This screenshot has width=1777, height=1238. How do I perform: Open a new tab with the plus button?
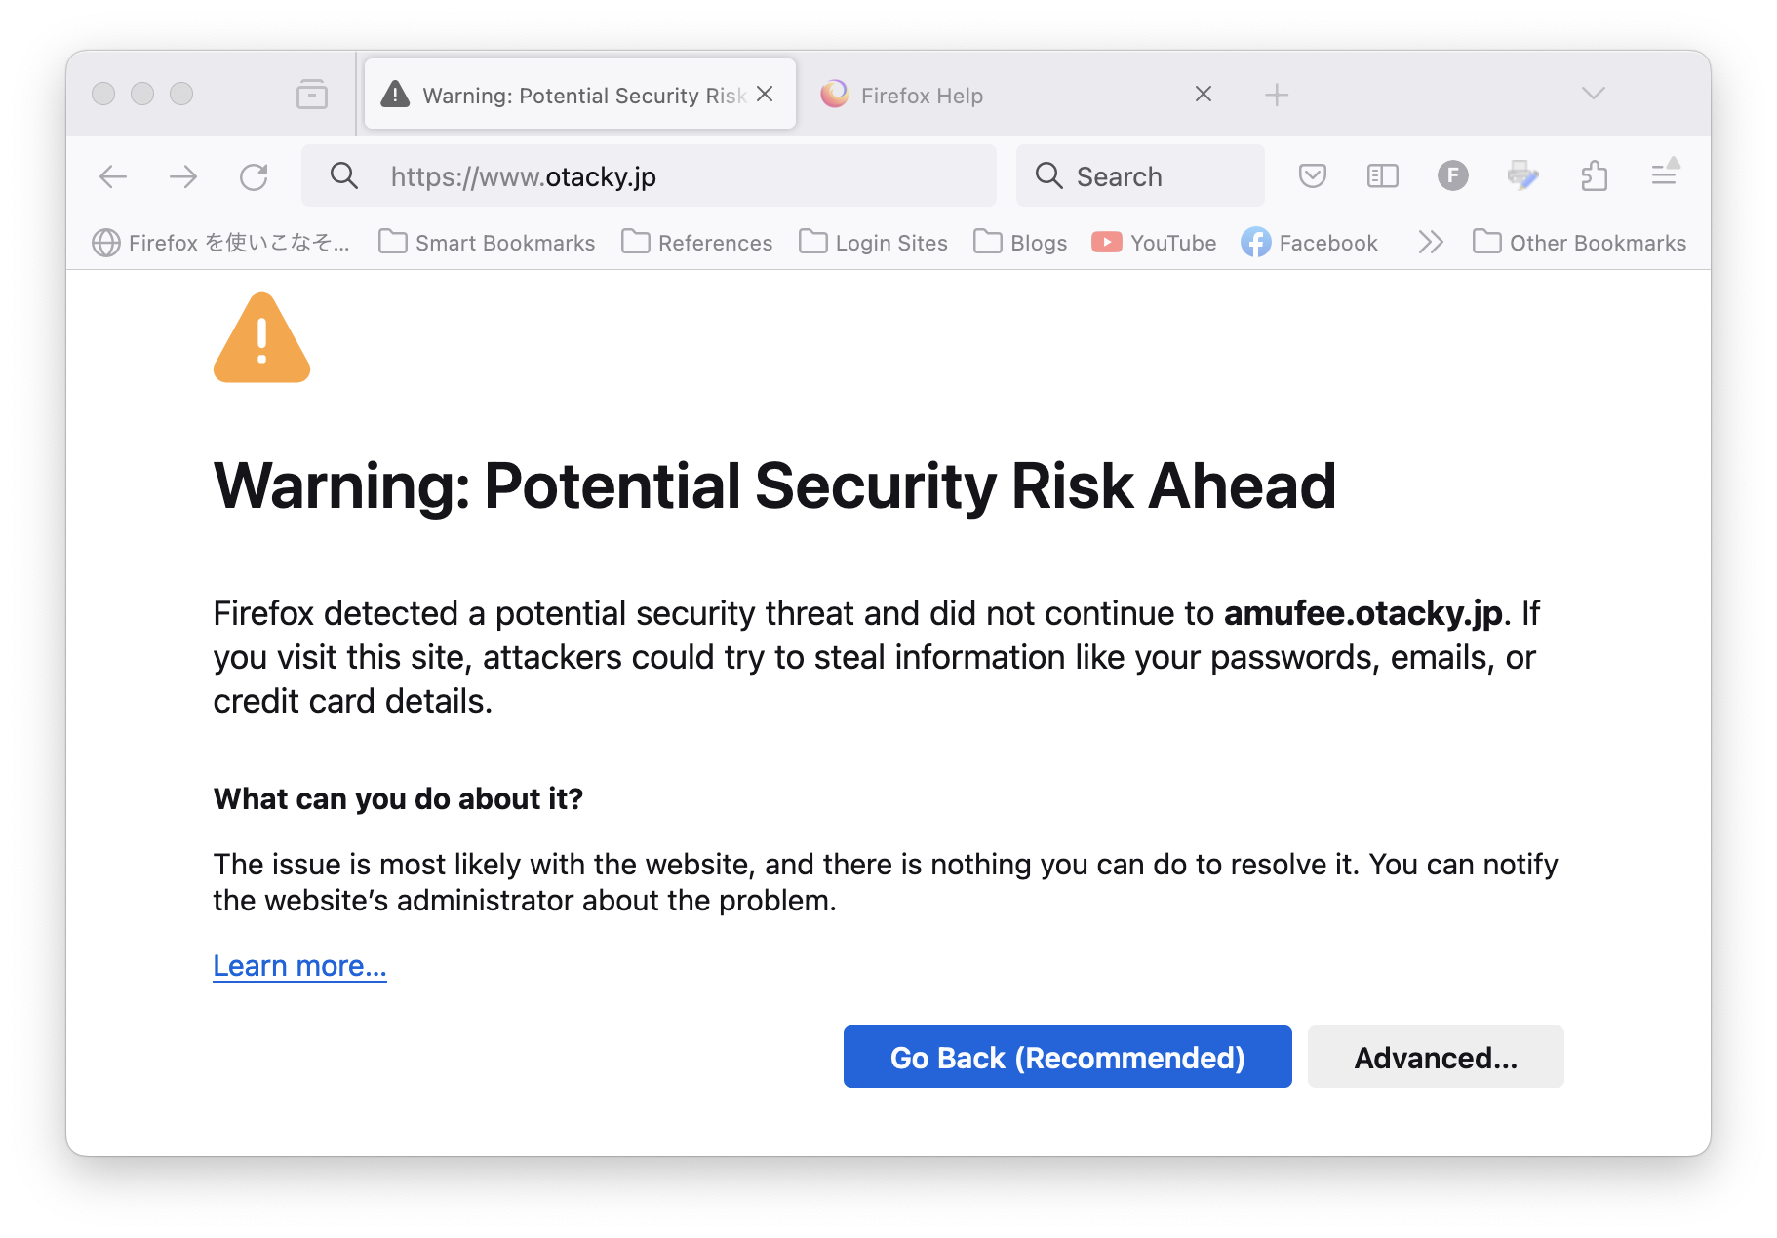[1276, 95]
